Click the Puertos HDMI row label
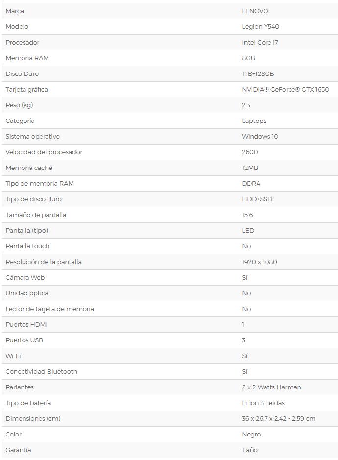This screenshot has height=460, width=338. coord(26,325)
